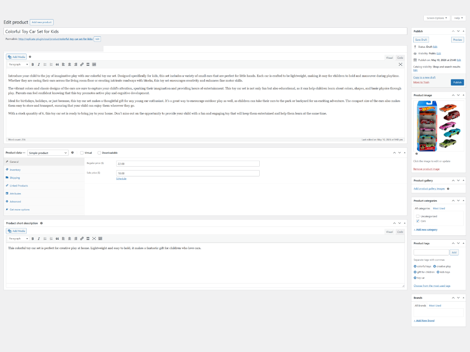Open the Help dropdown

(458, 18)
